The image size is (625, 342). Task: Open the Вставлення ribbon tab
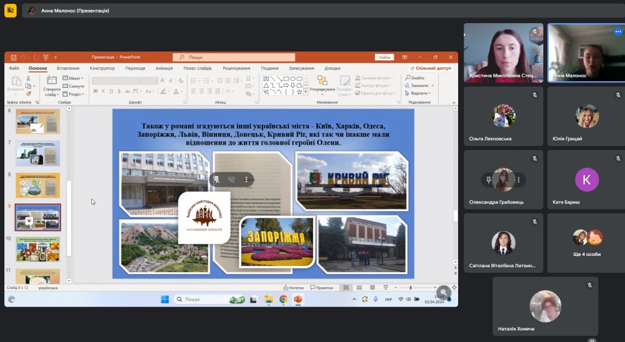tap(67, 68)
